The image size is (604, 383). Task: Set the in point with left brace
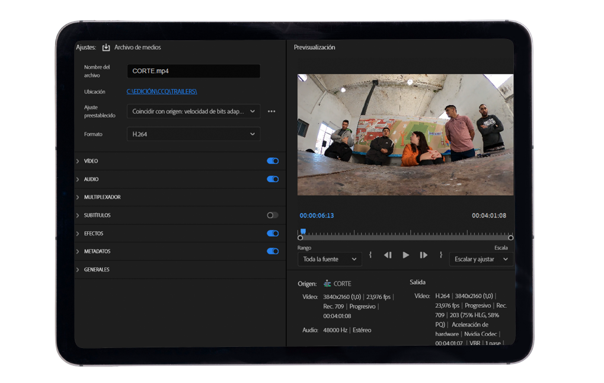point(370,255)
